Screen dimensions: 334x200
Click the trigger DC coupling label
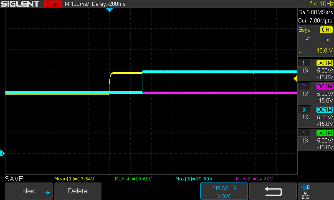(x=328, y=40)
